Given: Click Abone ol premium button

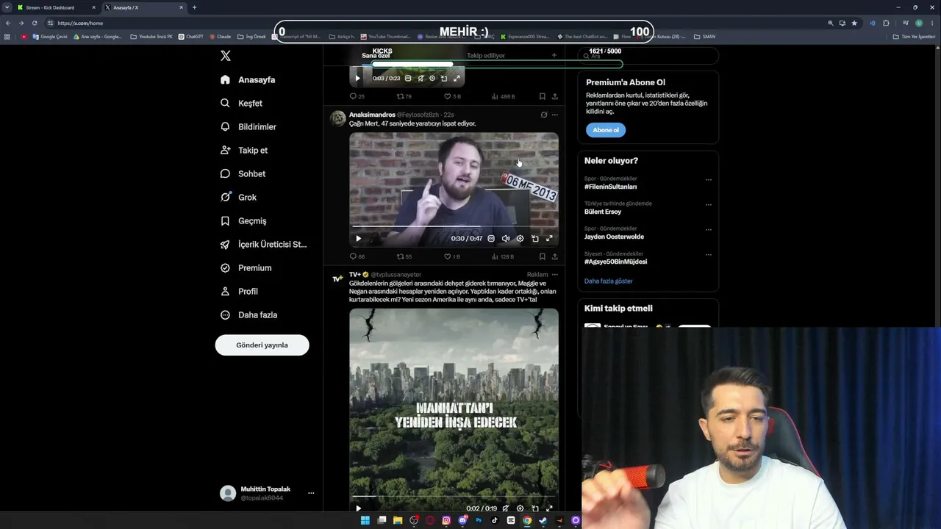Looking at the screenshot, I should [606, 130].
